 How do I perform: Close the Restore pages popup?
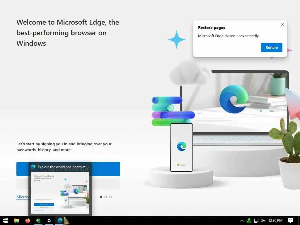[x=282, y=25]
